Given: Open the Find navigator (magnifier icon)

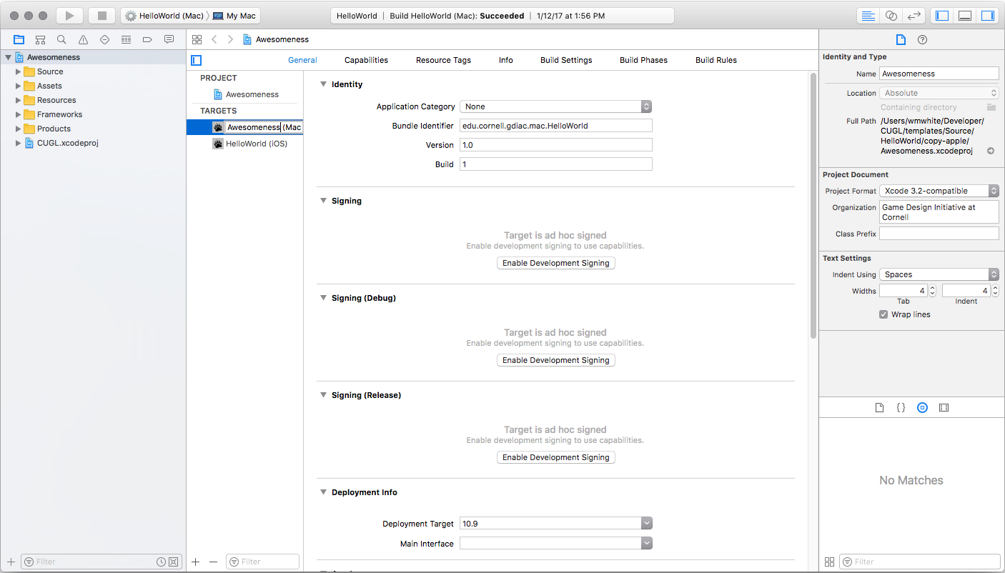Looking at the screenshot, I should coord(61,40).
